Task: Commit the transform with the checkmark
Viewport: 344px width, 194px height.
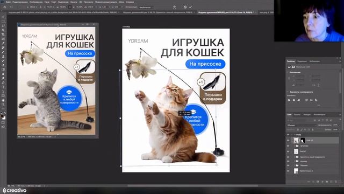Action: [190, 7]
